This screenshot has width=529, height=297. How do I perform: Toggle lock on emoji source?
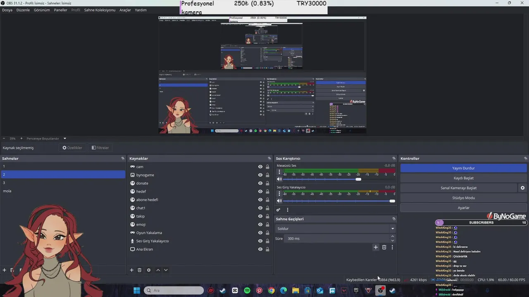pos(267,224)
